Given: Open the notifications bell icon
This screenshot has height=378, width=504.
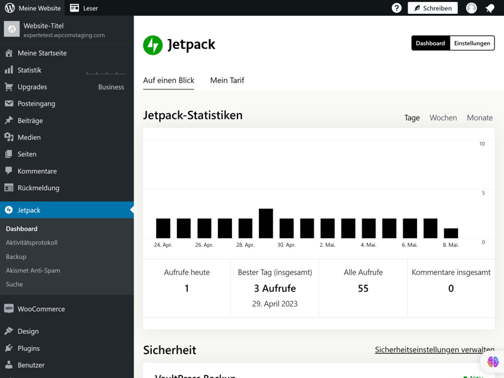Looking at the screenshot, I should coord(490,8).
